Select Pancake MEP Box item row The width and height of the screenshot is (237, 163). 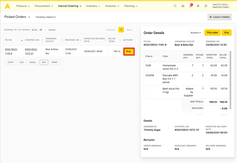pyautogui.click(x=186, y=79)
